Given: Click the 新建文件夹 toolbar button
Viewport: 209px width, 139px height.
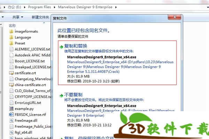Looking at the screenshot, I should click(40, 17).
